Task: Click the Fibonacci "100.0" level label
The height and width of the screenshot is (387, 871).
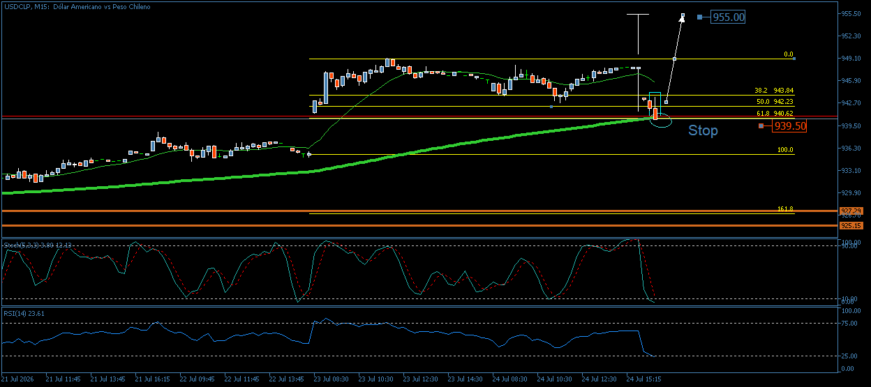Action: (786, 150)
